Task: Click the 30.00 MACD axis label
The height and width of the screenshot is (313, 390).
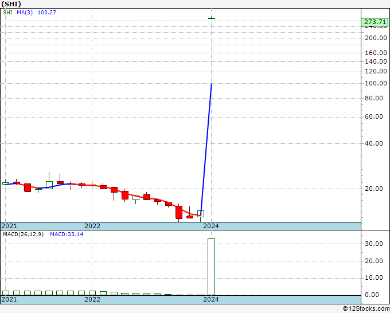Action: pos(374,244)
